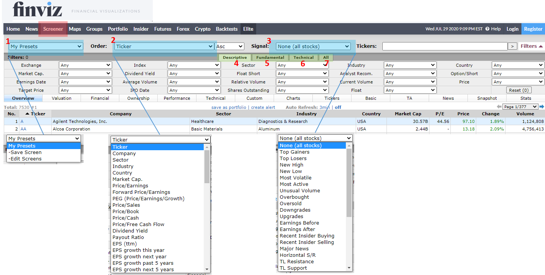Open the Page 1/377 selector
This screenshot has height=275, width=545.
point(520,107)
